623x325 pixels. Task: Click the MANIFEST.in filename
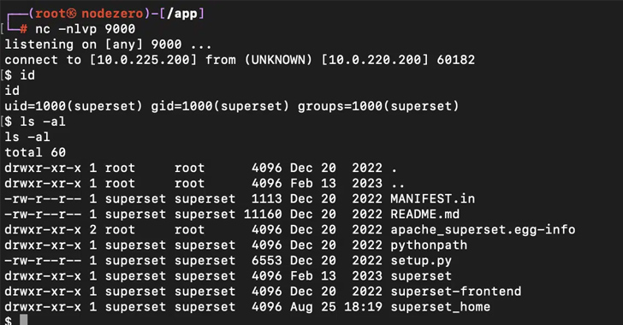(x=432, y=198)
